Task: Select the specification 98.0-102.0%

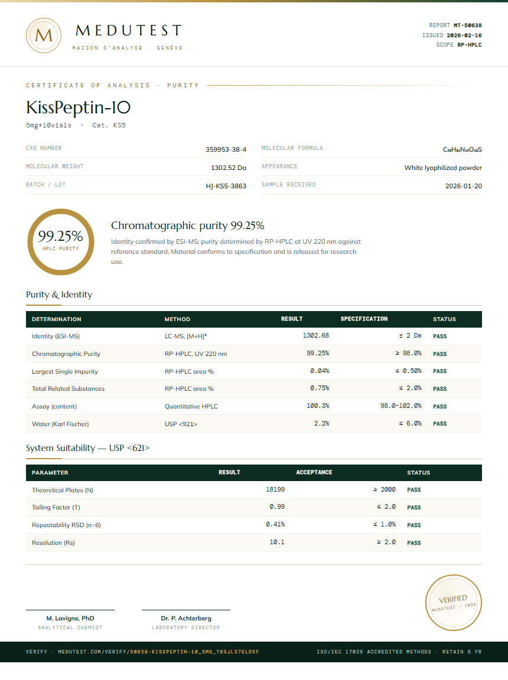Action: pyautogui.click(x=401, y=406)
